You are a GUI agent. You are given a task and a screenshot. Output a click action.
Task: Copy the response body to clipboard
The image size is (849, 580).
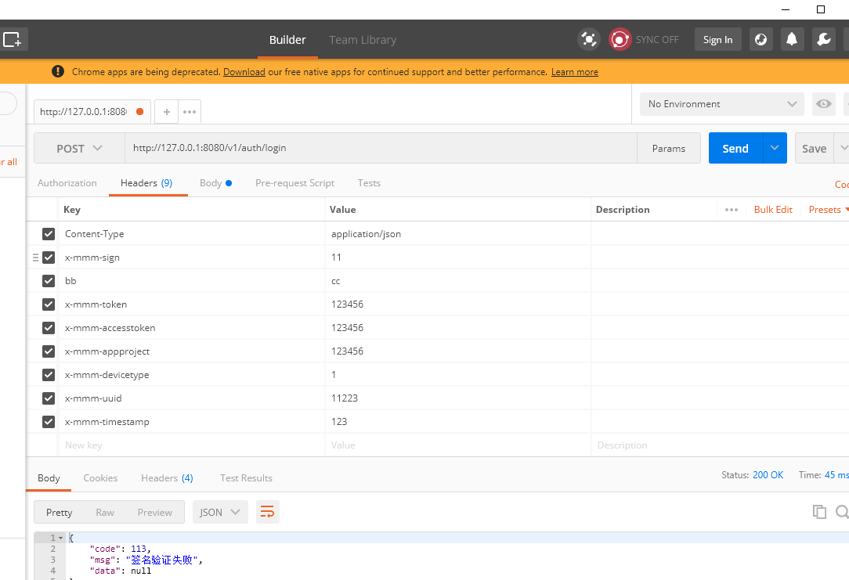819,512
